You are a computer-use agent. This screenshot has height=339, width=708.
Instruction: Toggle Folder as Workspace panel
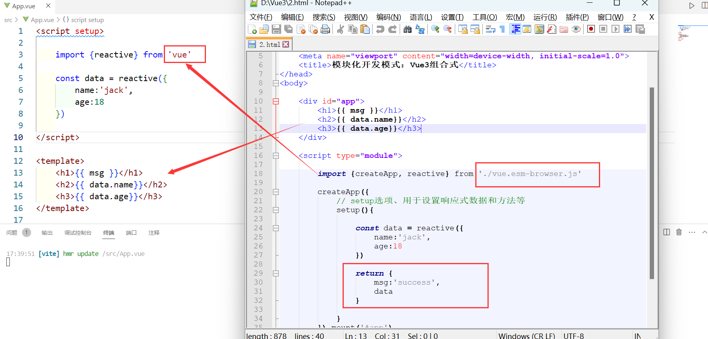pos(564,29)
